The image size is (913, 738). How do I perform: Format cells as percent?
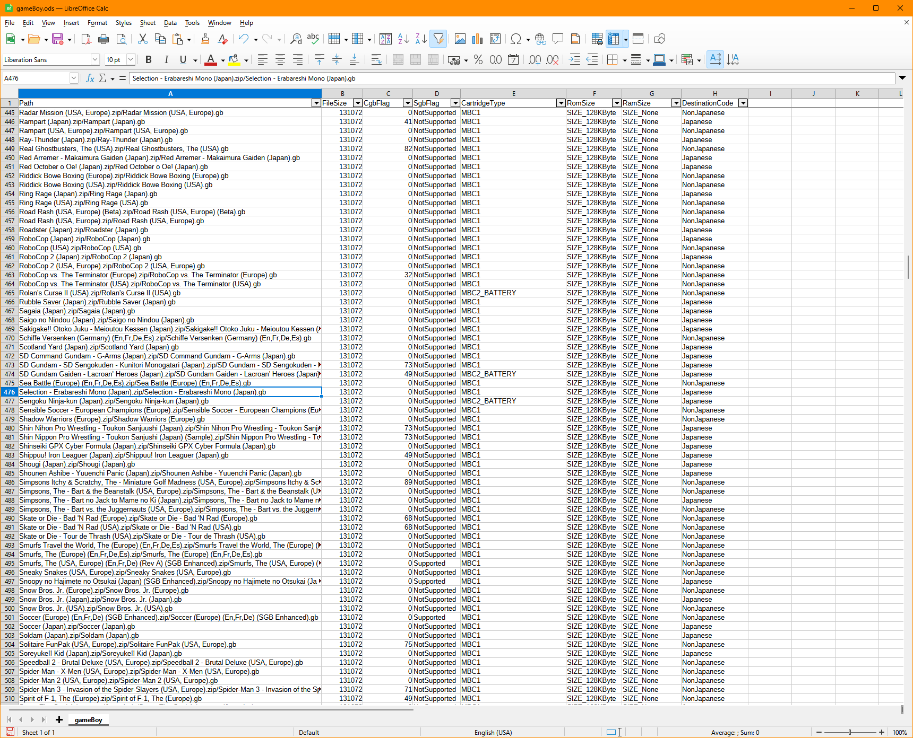coord(478,59)
